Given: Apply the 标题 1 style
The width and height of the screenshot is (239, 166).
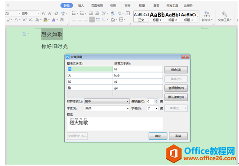Looking at the screenshot, I should tap(157, 17).
